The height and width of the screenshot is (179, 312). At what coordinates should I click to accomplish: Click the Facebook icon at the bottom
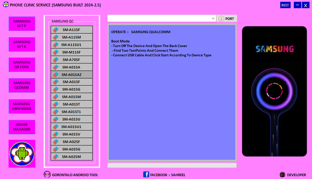tap(146, 174)
